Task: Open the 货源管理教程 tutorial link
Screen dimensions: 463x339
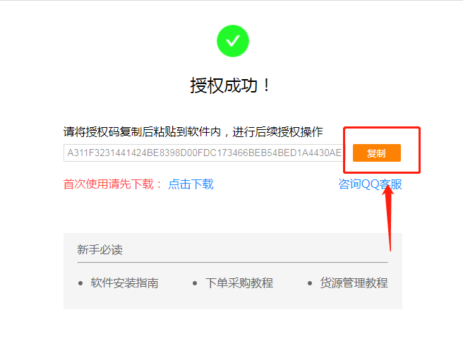Action: (354, 282)
